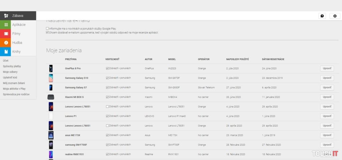Click the Knihy blue icon
The width and height of the screenshot is (342, 160).
(6, 52)
